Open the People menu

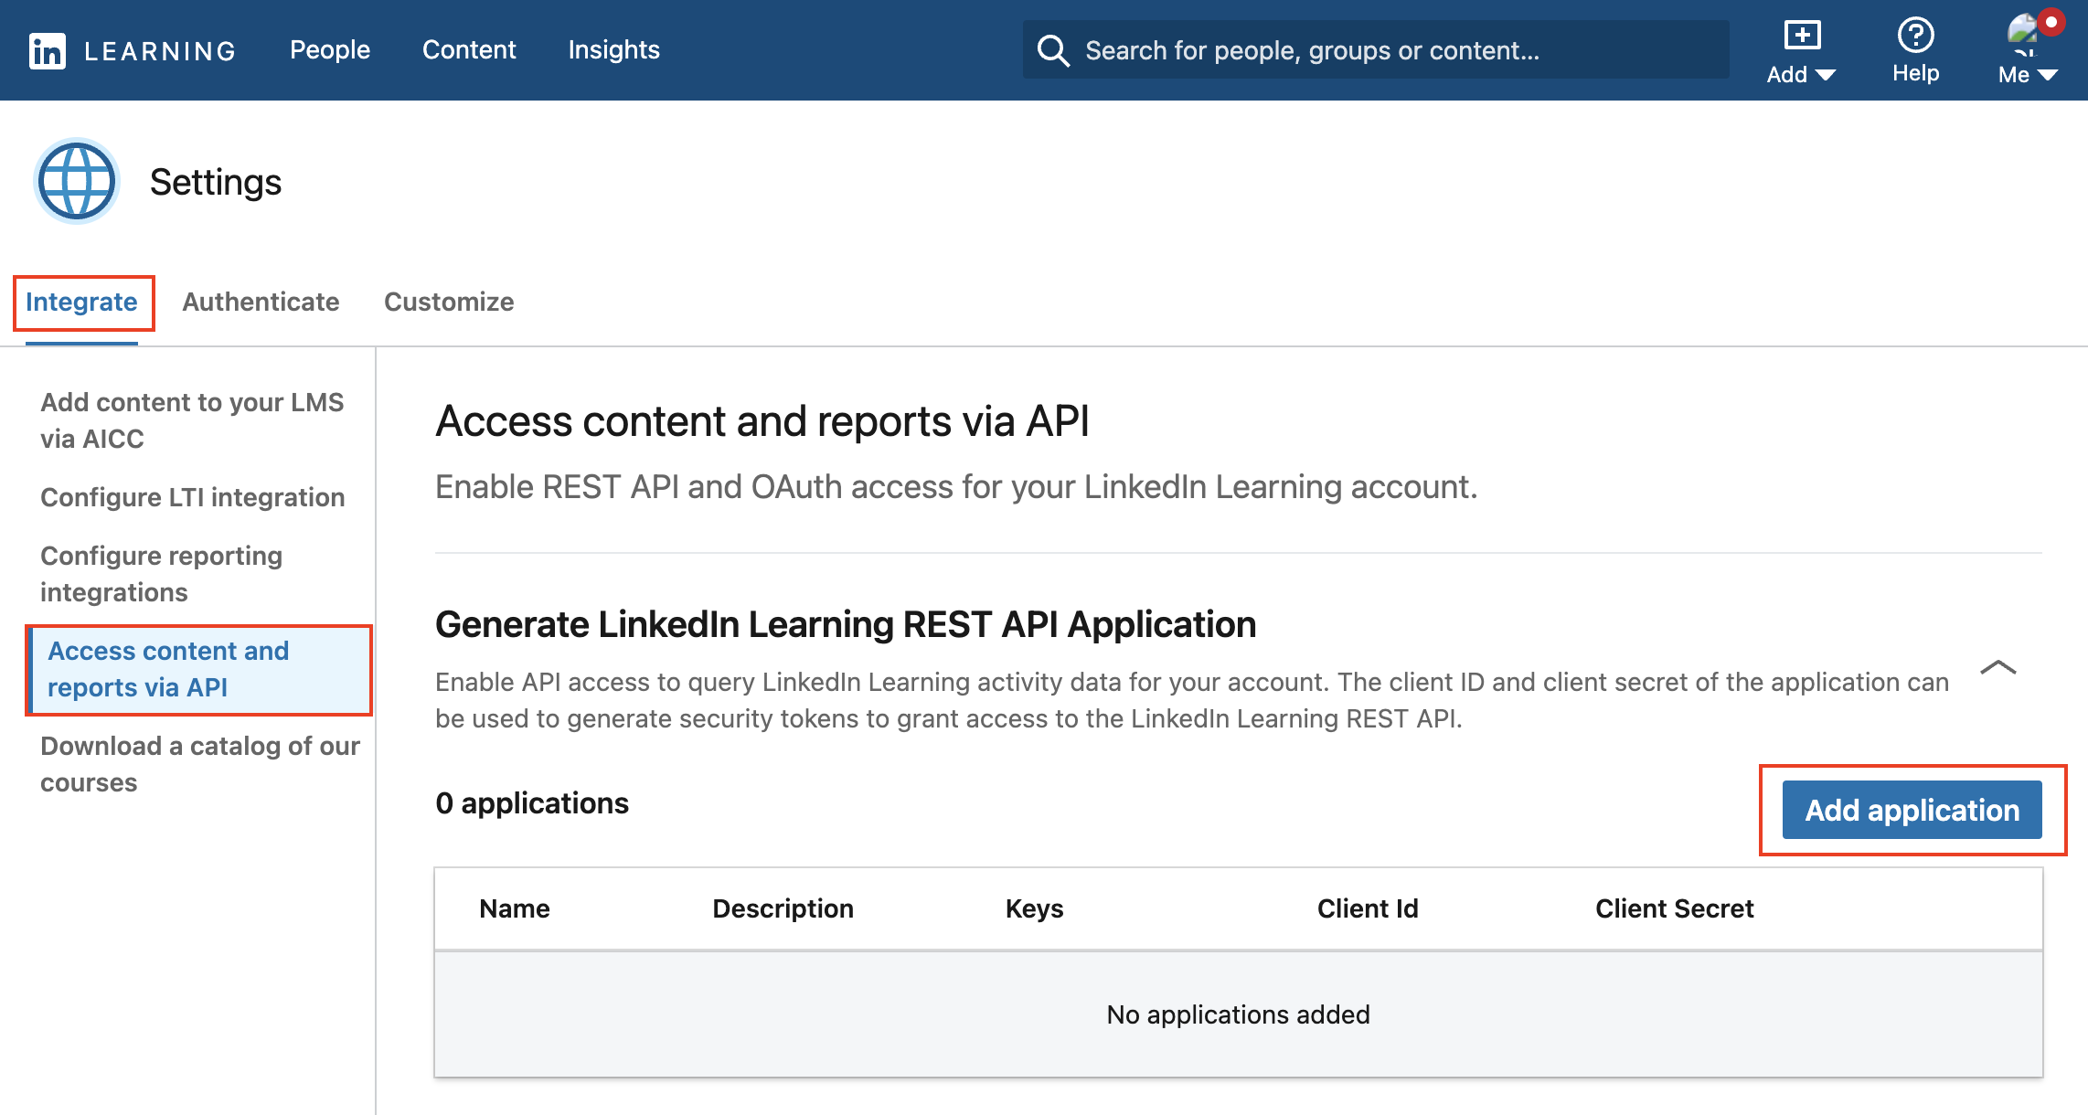pyautogui.click(x=329, y=49)
